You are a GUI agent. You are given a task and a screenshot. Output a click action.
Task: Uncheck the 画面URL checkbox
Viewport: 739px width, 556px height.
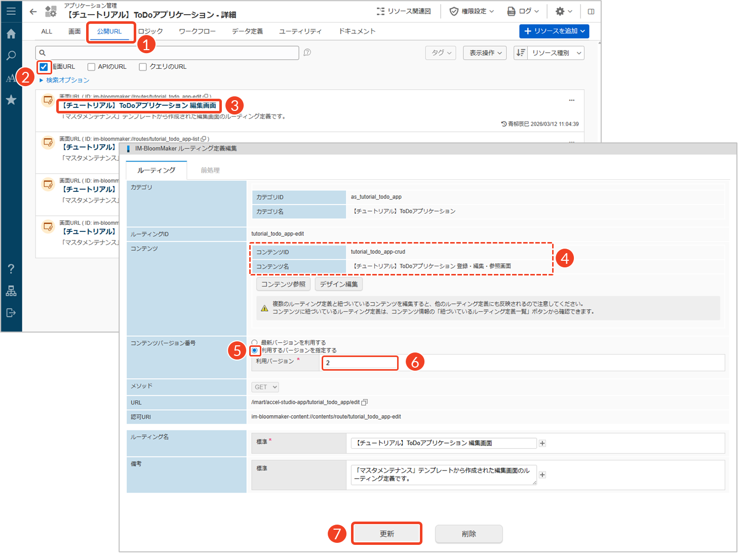click(x=44, y=67)
